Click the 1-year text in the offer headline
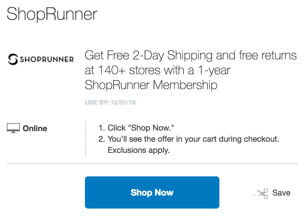308x216 pixels. tap(214, 71)
